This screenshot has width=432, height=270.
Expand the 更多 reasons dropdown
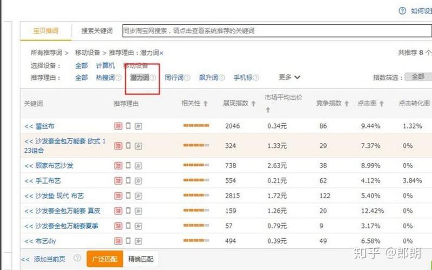point(289,77)
